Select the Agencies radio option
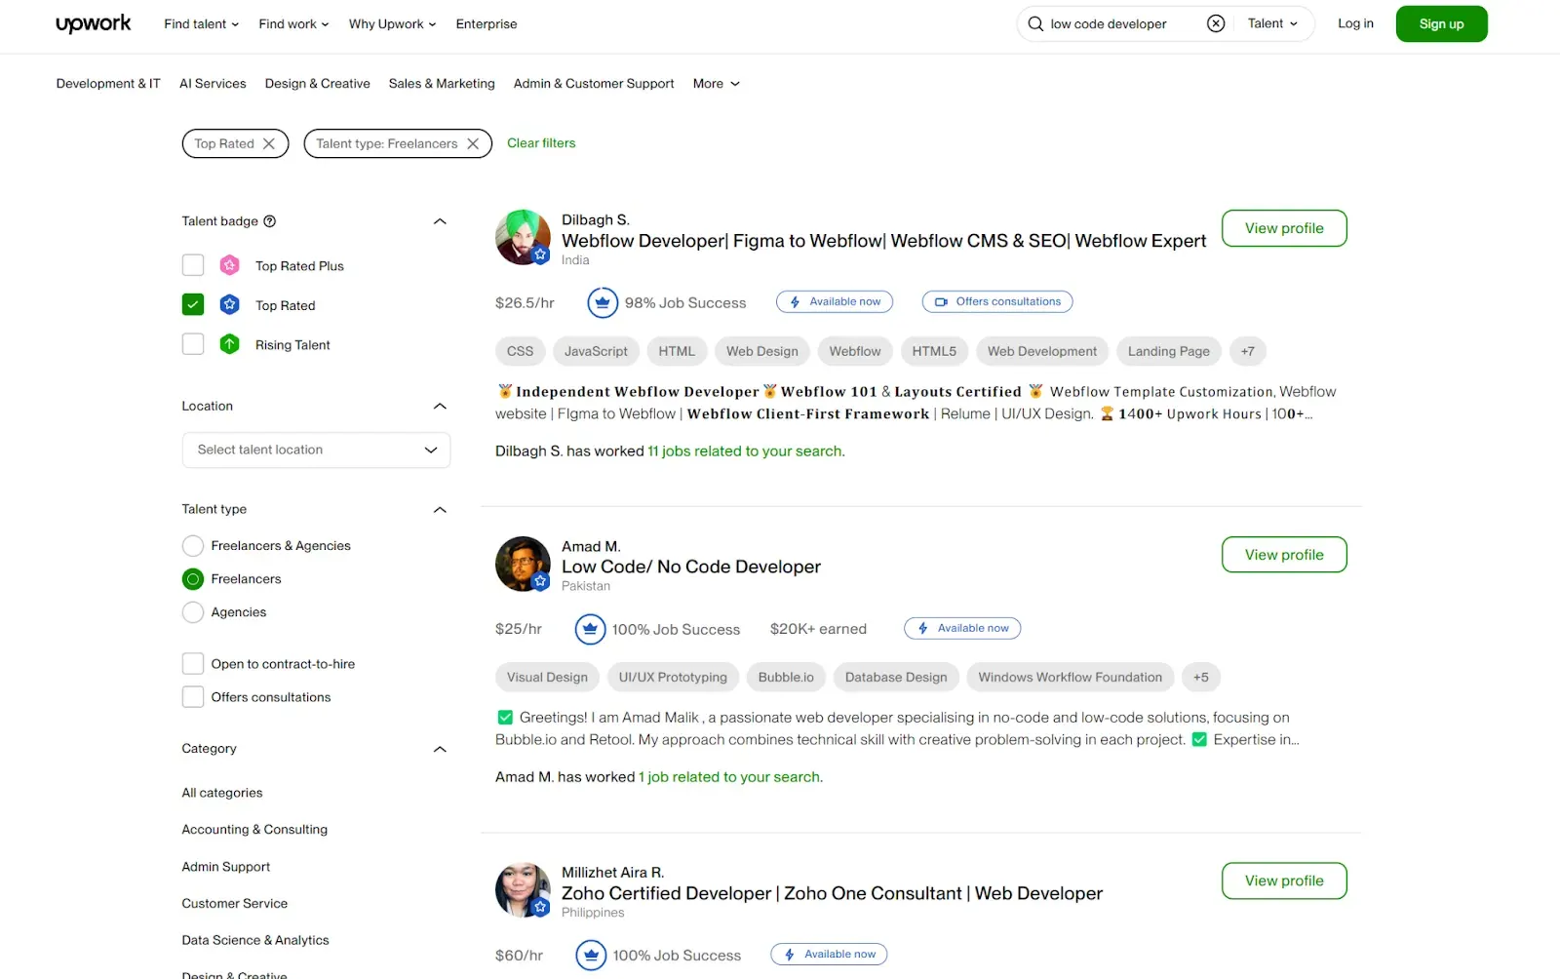1560x979 pixels. (193, 612)
